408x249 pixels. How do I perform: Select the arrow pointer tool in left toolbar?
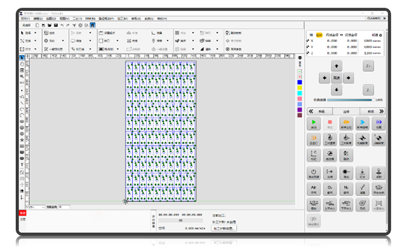coord(22,58)
